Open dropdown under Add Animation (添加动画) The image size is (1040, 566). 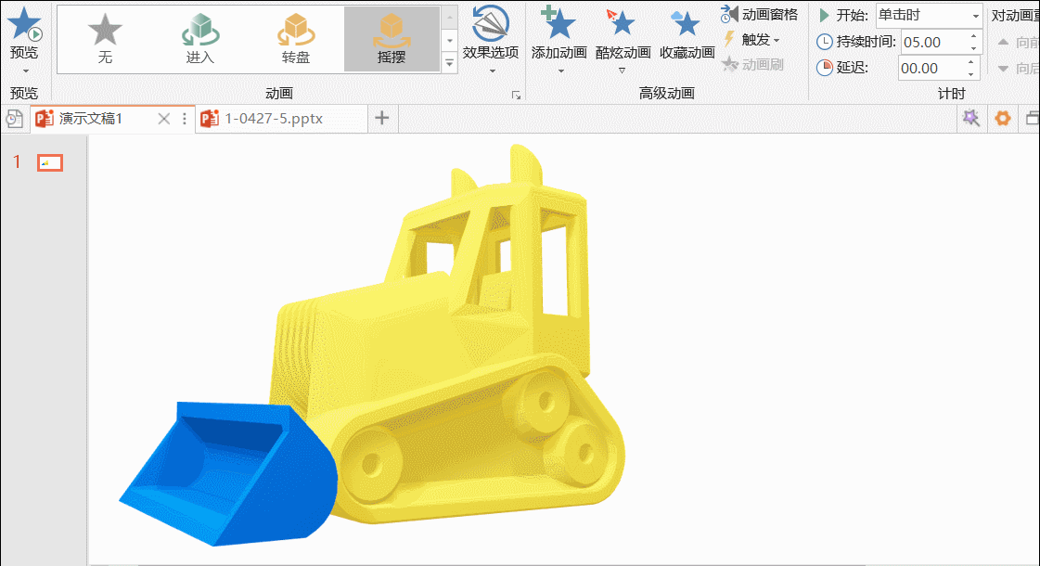pos(560,71)
